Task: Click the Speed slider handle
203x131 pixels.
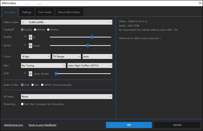Action: coord(88,46)
